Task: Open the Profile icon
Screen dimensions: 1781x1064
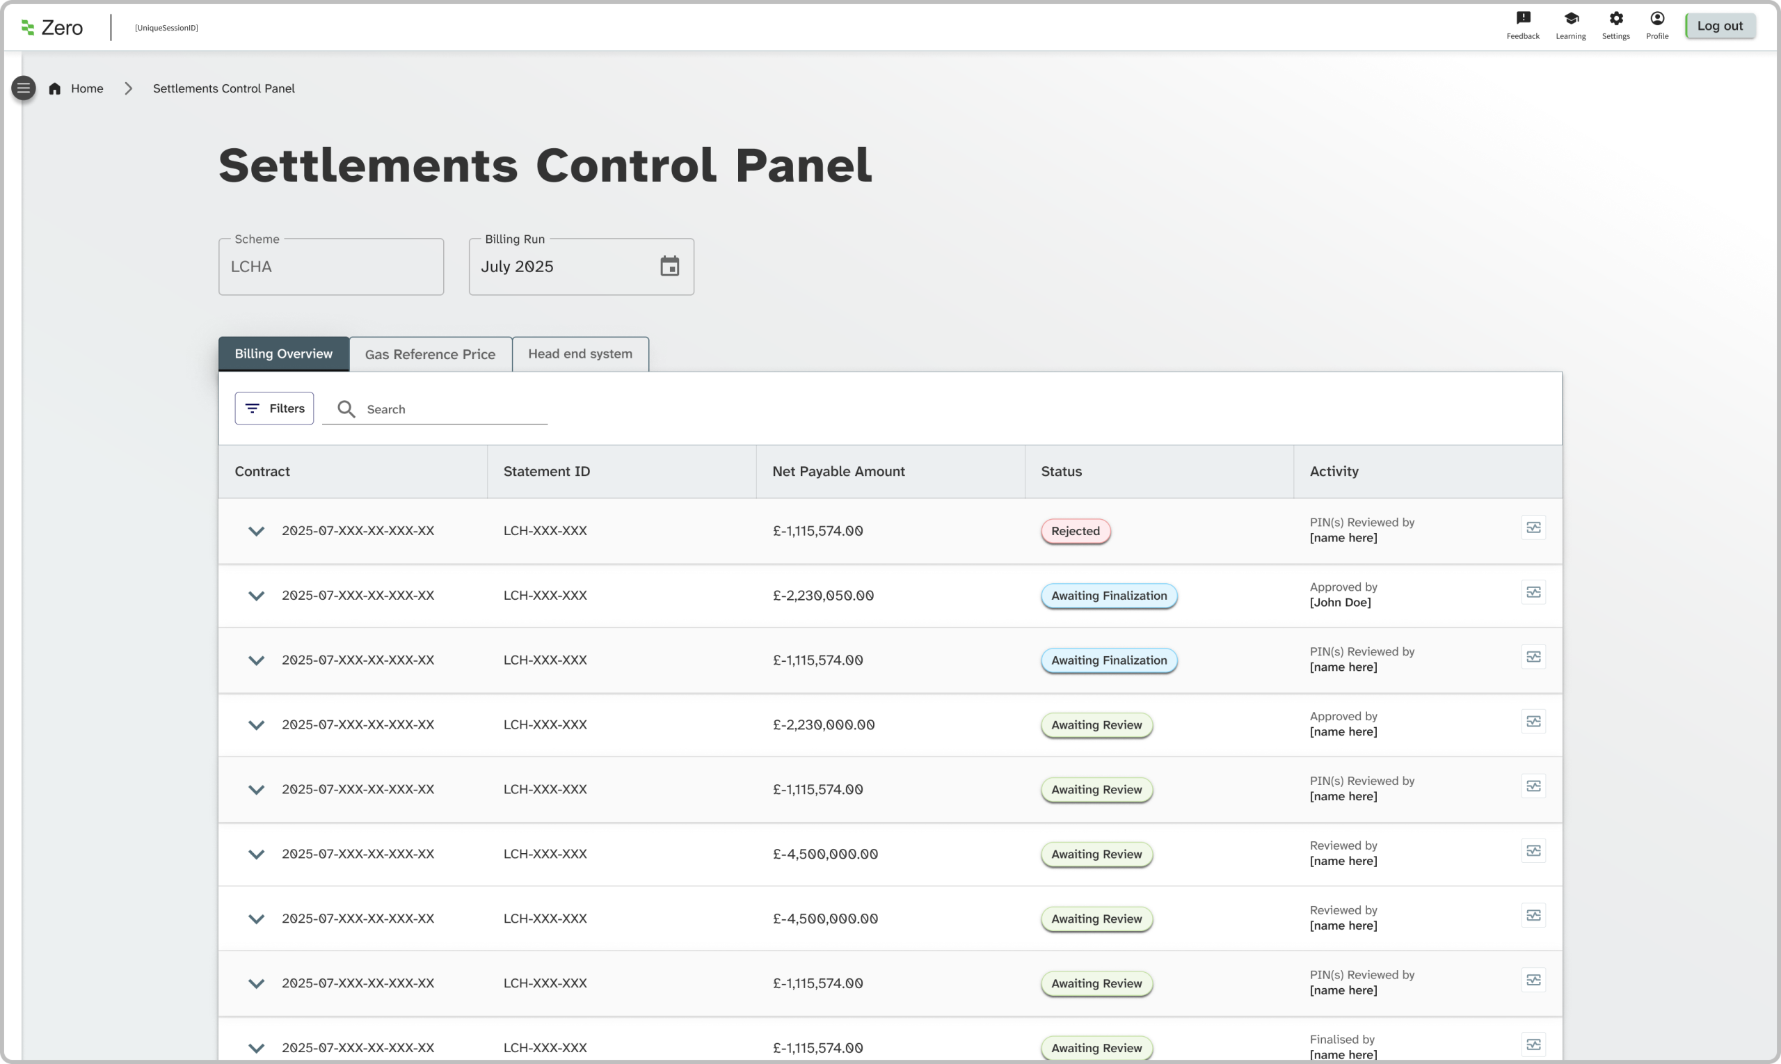Action: [1657, 19]
